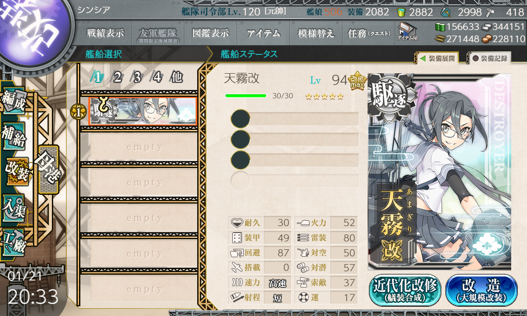Screen dimensions: 527x316
Task: Select fleet number 3 tab
Action: point(137,77)
